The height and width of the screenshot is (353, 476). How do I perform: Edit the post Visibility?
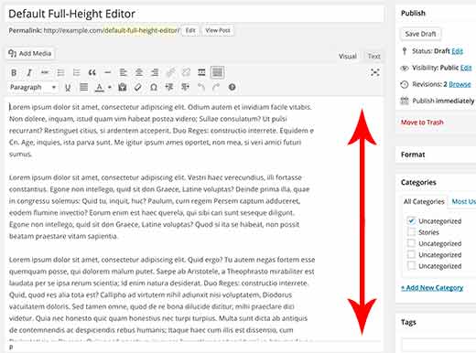pyautogui.click(x=466, y=68)
